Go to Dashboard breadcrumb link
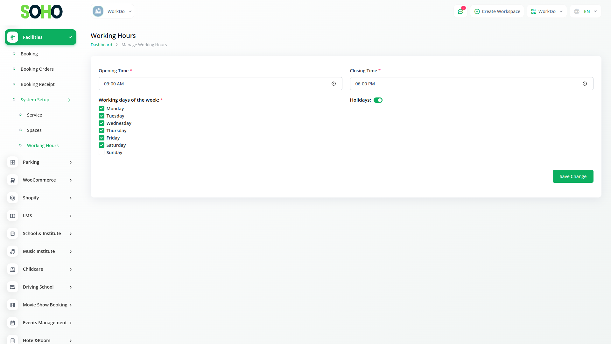The height and width of the screenshot is (344, 611). (101, 45)
